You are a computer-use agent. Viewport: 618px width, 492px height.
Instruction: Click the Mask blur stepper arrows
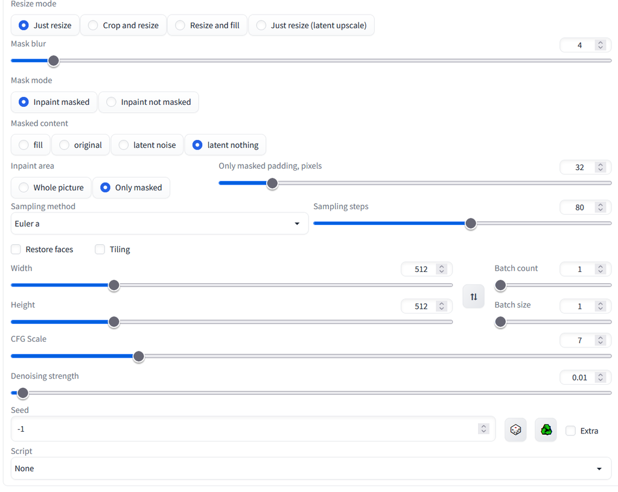[x=600, y=45]
